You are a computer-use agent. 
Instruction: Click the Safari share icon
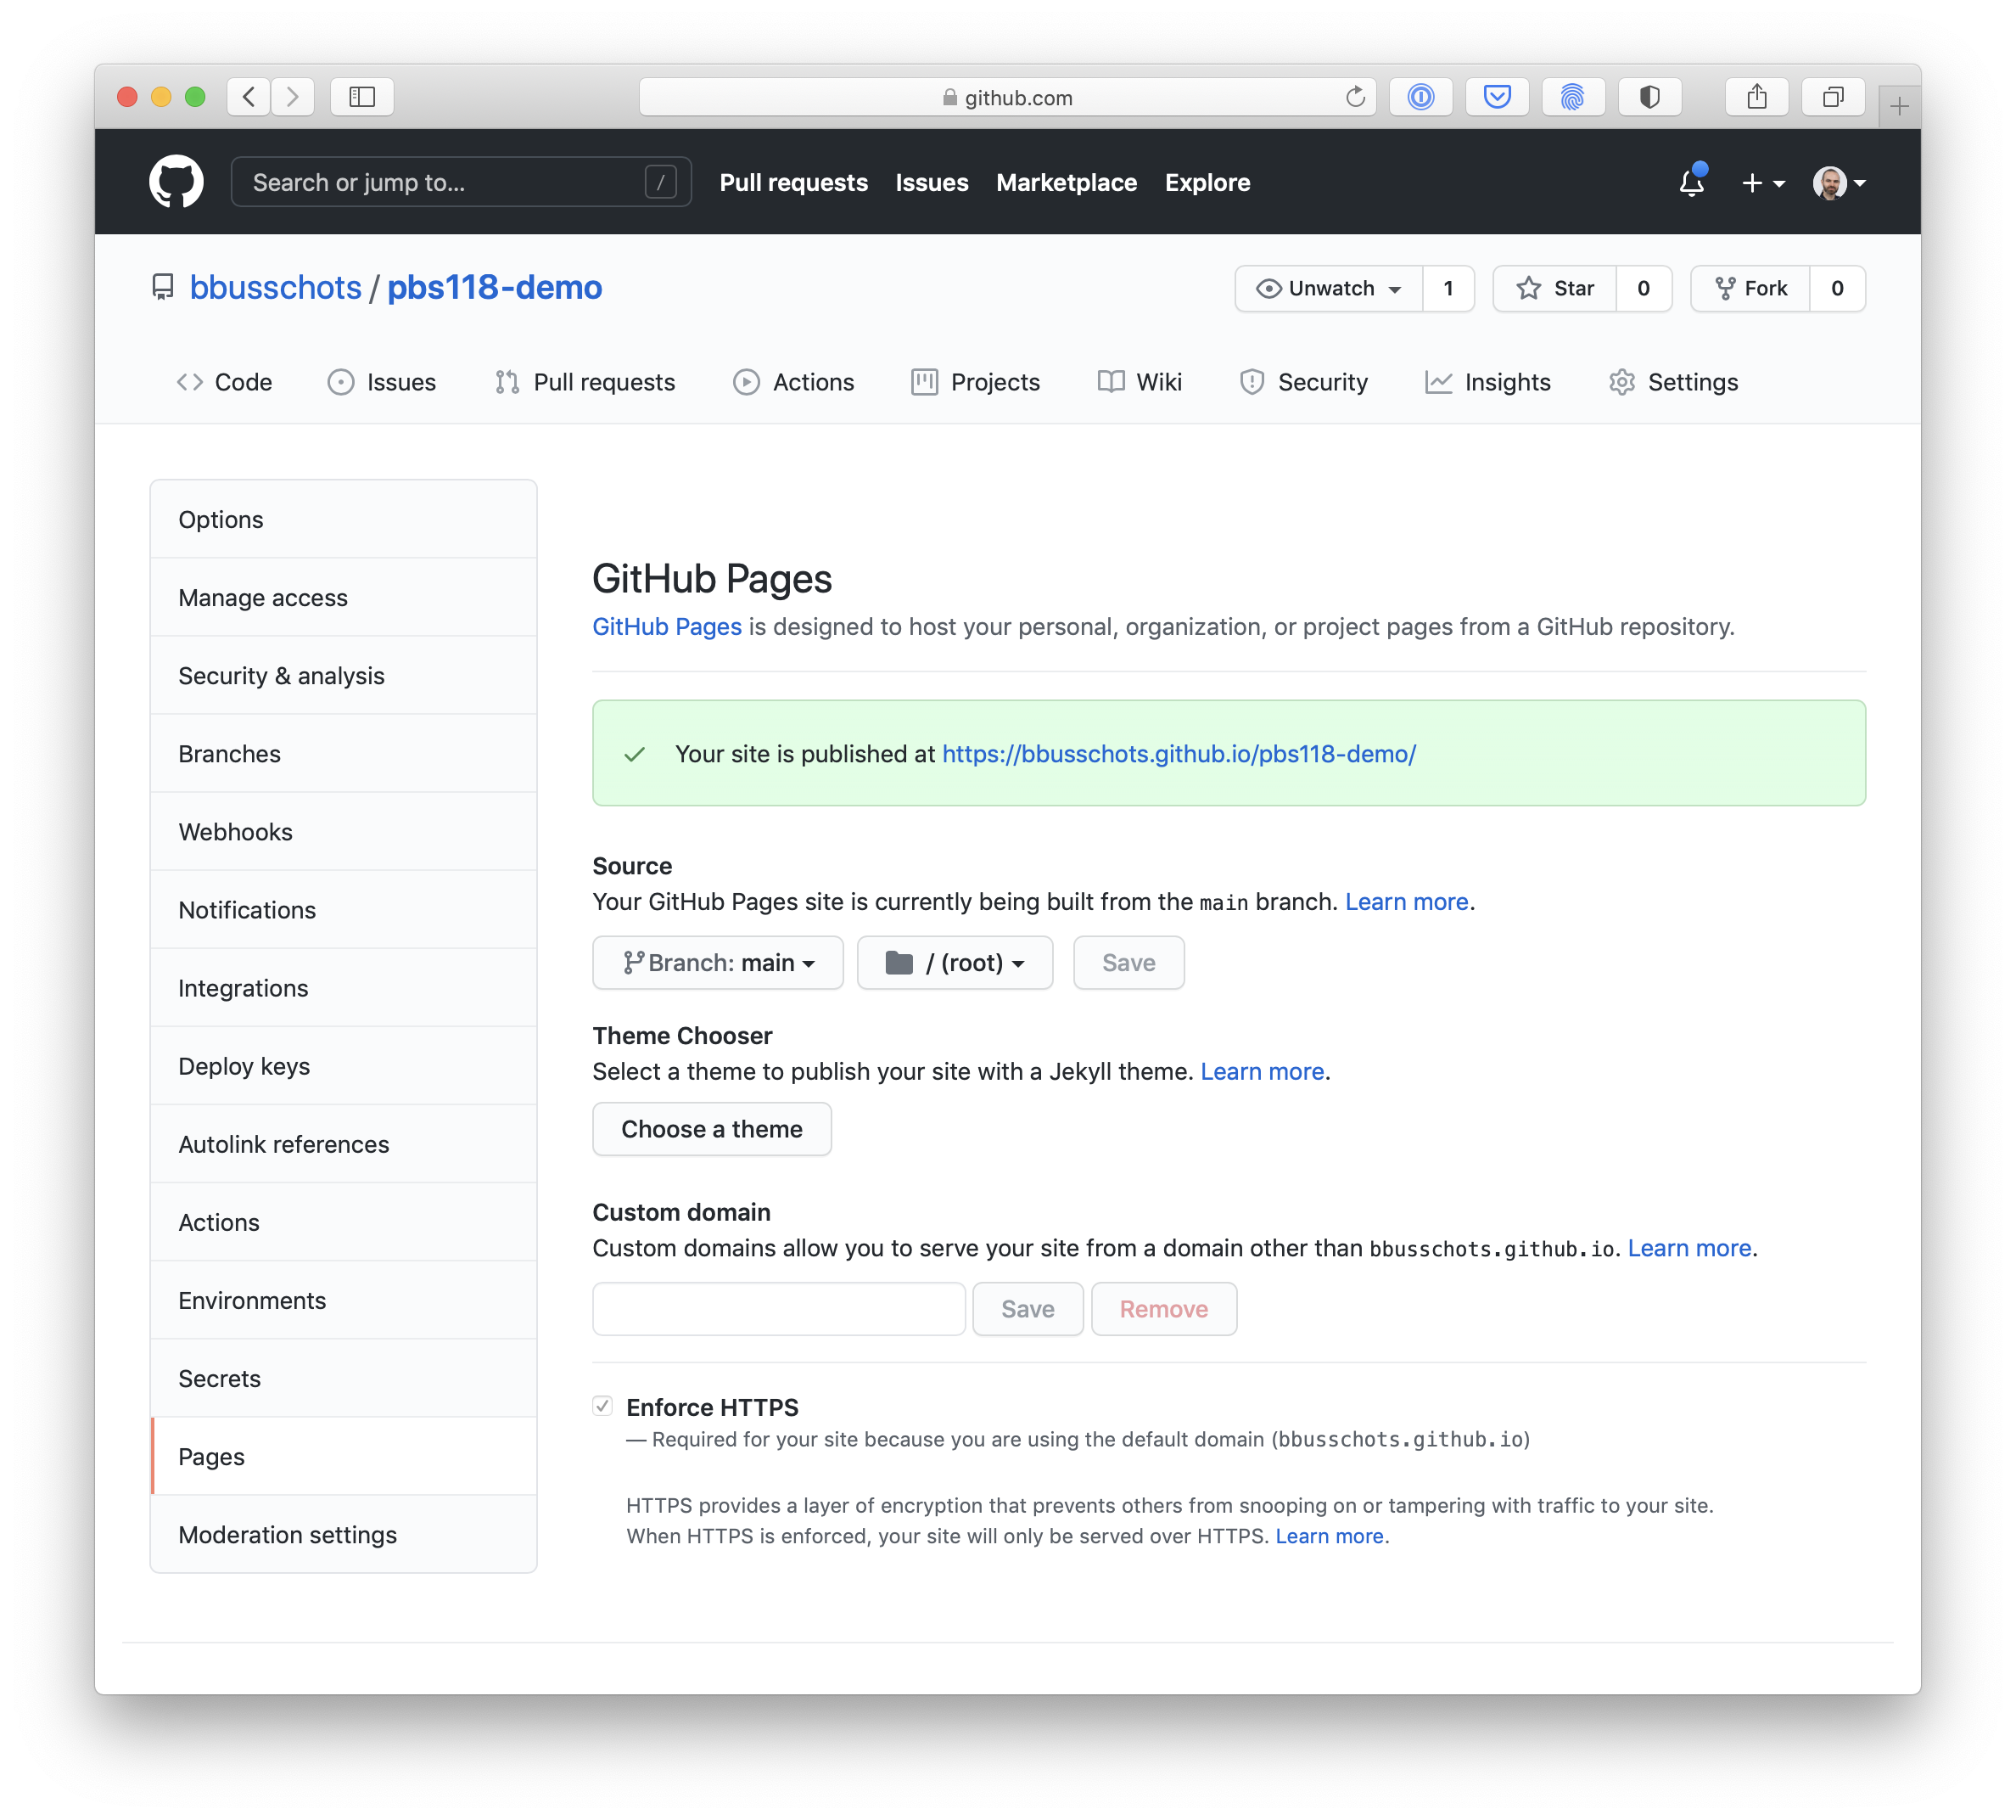click(1756, 97)
